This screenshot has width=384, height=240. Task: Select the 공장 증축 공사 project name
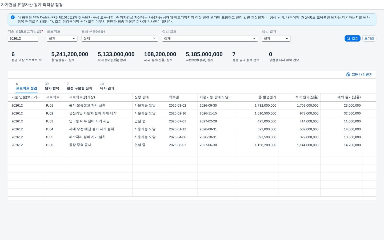(x=80, y=145)
